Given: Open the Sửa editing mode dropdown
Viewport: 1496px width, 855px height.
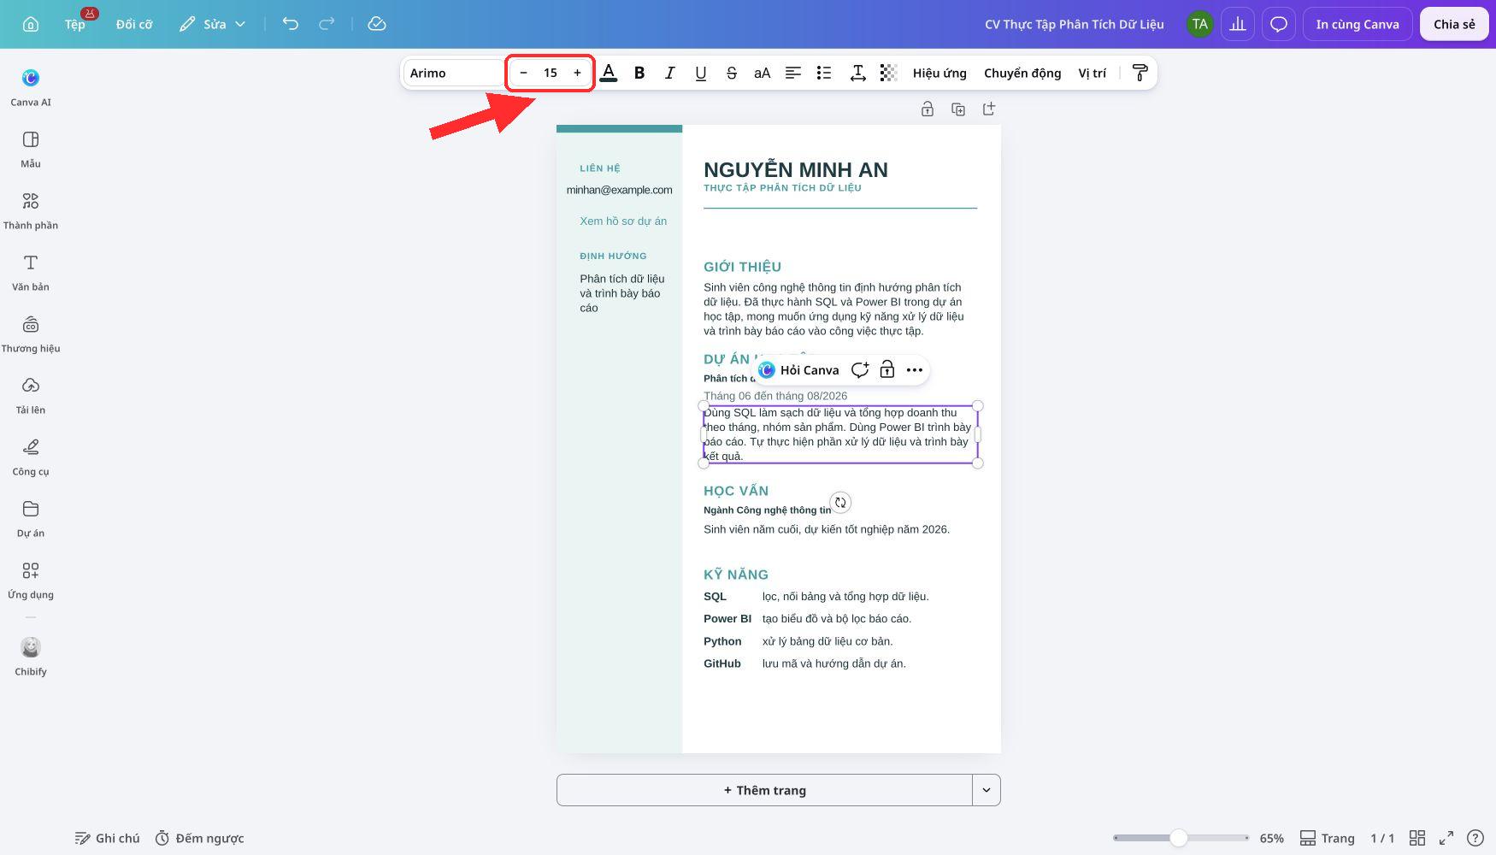Looking at the screenshot, I should click(213, 24).
